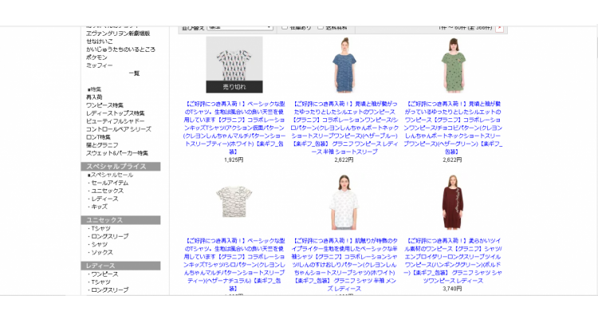The width and height of the screenshot is (598, 319).
Task: Open かいじゅうたちのいるところ link
Action: pyautogui.click(x=120, y=49)
